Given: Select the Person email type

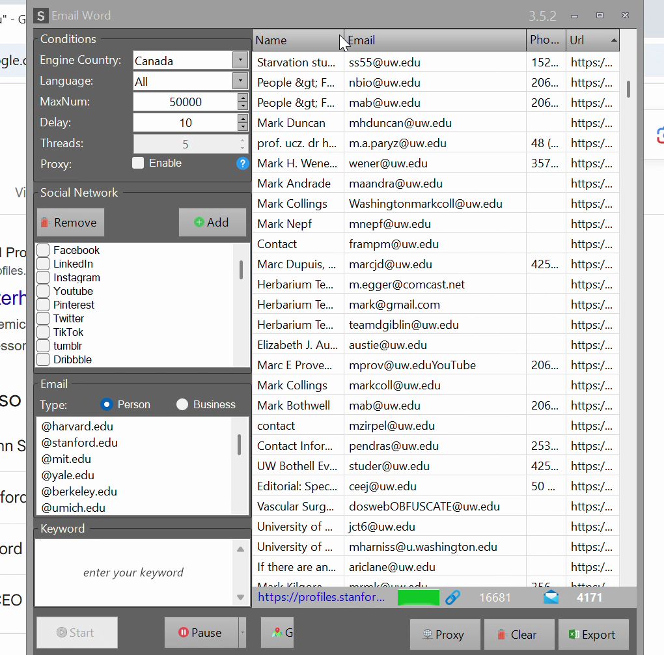Looking at the screenshot, I should 107,404.
